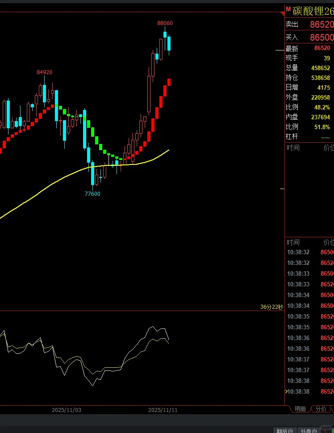
Task: Click the 卖出 label
Action: point(292,25)
